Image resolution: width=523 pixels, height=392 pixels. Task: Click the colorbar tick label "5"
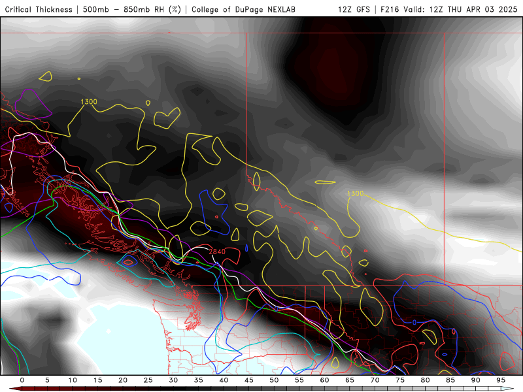coord(47,380)
